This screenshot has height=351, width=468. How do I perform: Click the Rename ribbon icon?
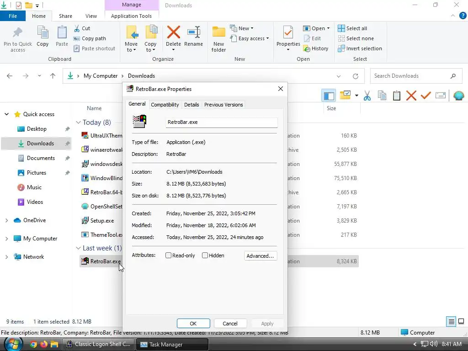click(x=194, y=32)
